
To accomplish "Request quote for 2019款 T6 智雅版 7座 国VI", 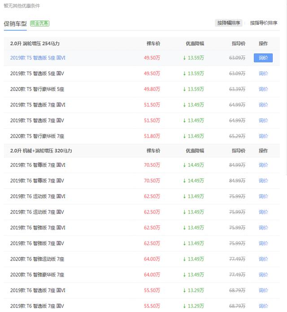I will (x=263, y=228).
